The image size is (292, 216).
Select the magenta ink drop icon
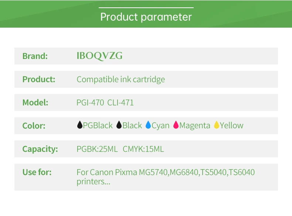[176, 125]
